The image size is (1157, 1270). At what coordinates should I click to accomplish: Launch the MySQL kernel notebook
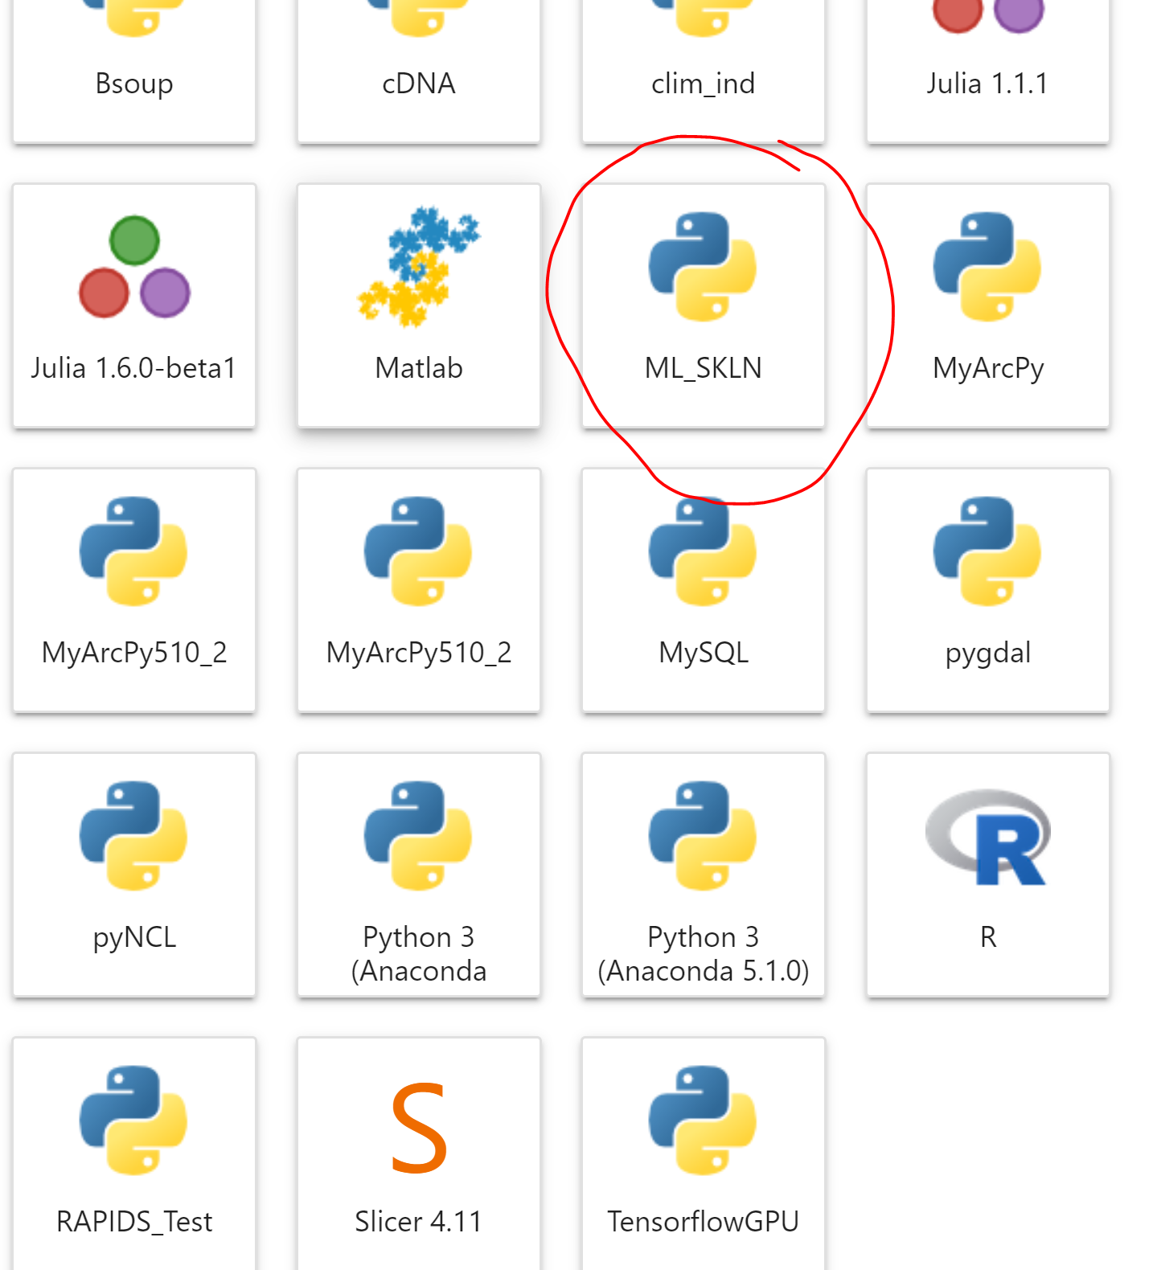pyautogui.click(x=704, y=590)
